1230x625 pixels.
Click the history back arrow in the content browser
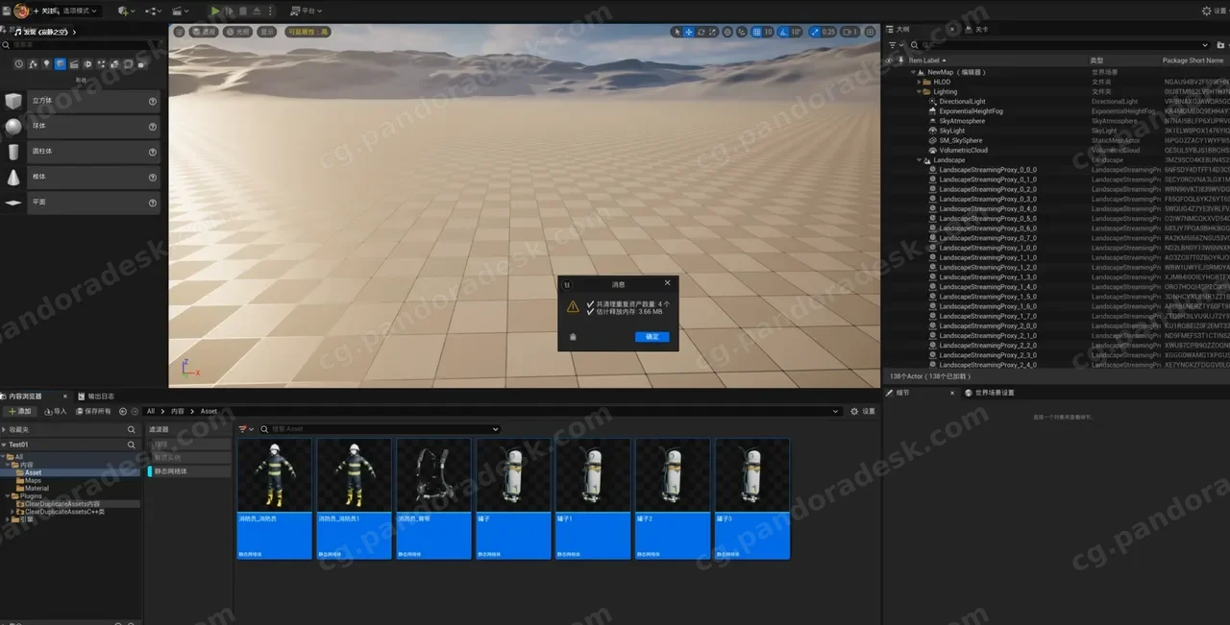click(122, 411)
